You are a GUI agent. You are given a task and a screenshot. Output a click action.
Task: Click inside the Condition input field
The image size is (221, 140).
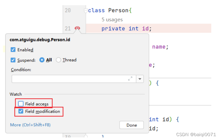tap(74, 79)
